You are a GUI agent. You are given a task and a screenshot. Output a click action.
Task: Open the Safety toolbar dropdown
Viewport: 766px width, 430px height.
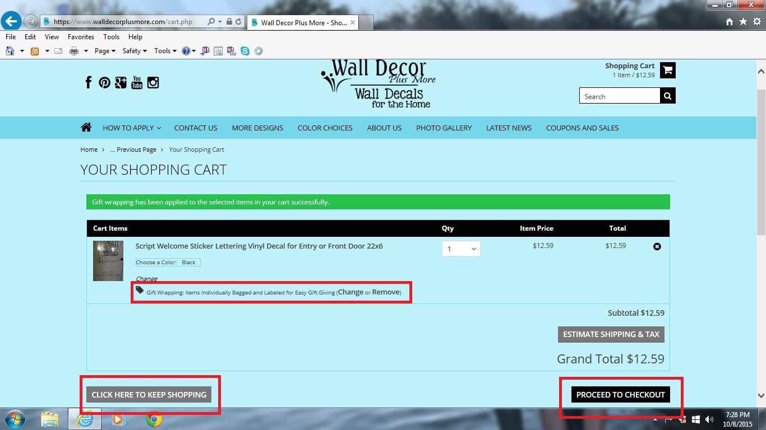coord(134,51)
